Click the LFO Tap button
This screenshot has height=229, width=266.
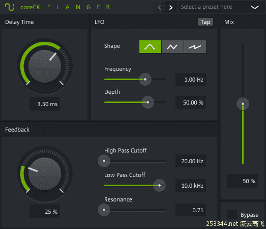pos(205,22)
